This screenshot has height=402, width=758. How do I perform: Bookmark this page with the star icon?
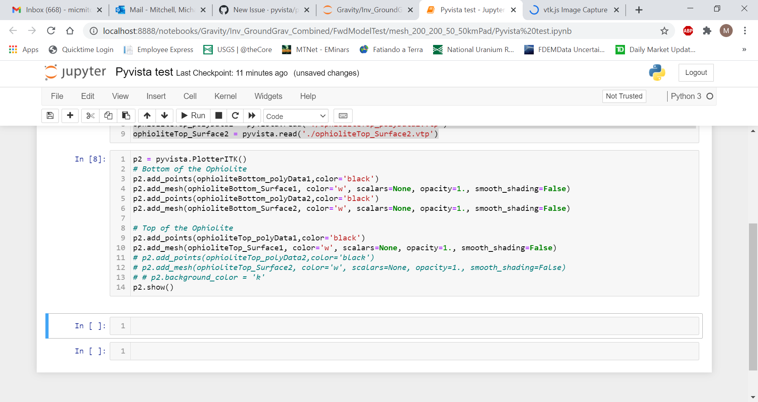[664, 31]
